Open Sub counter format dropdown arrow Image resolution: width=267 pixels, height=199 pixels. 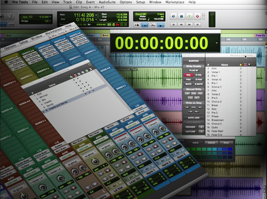[96, 20]
